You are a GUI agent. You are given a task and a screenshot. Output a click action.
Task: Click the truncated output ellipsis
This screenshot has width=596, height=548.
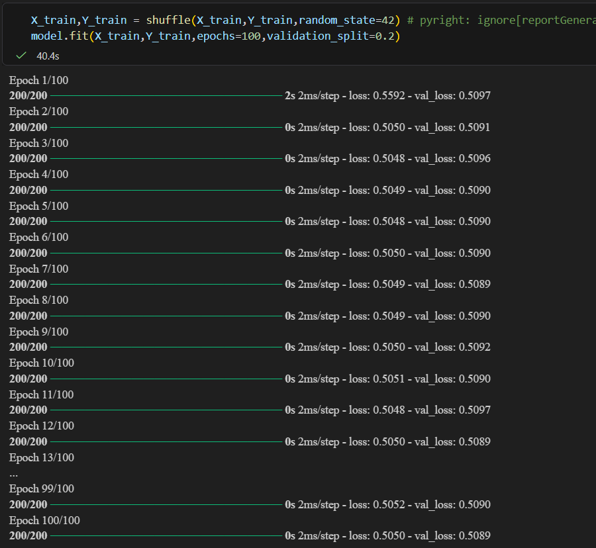[x=14, y=475]
